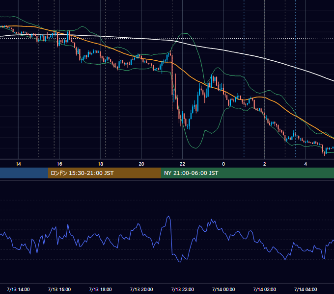Click the 7/14 00:00 time label
334x294 pixels.
(223, 289)
